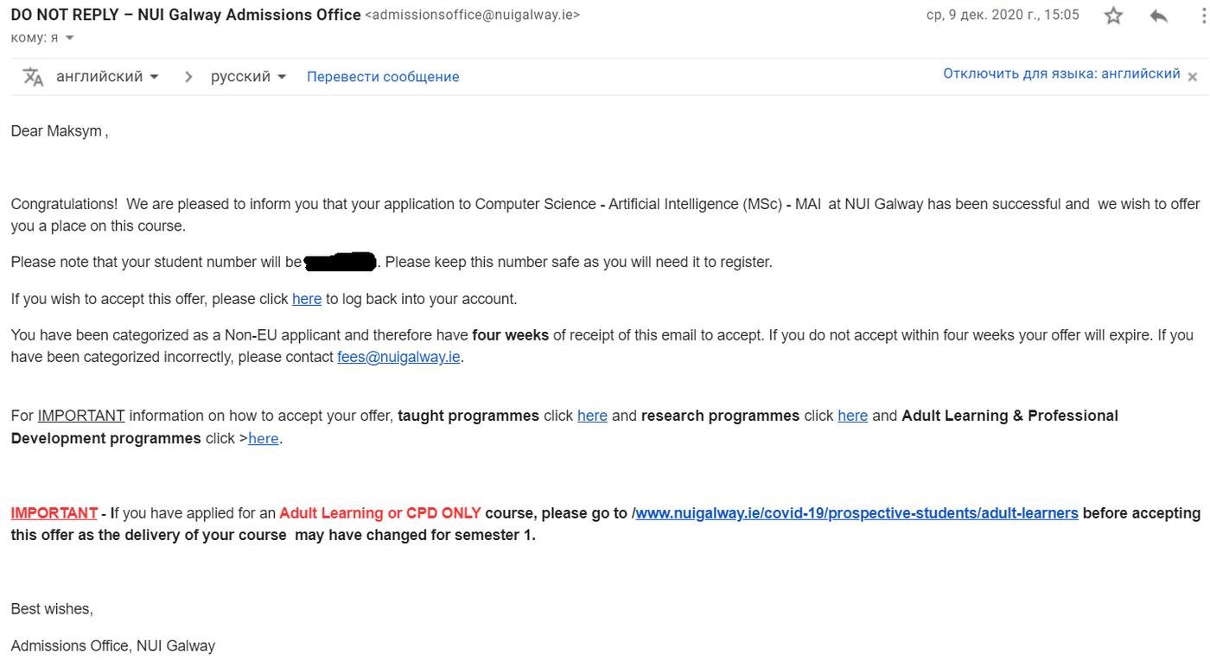Open "here" link for taught programmes
Viewport: 1210px width, 661px height.
coord(592,416)
